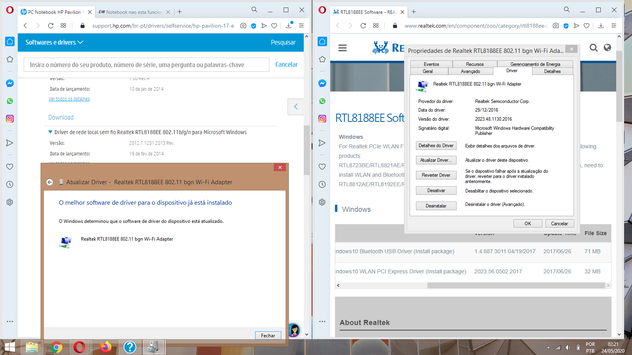The height and width of the screenshot is (355, 632).
Task: Click Desinstalar button
Action: (x=436, y=206)
